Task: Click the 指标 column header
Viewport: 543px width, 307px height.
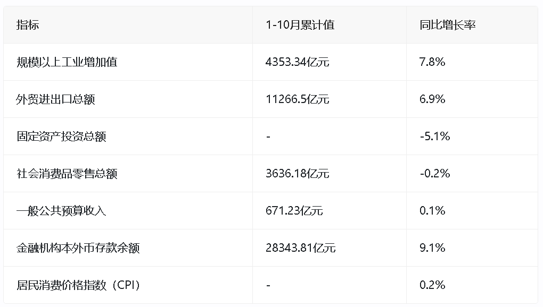Action: pos(28,25)
